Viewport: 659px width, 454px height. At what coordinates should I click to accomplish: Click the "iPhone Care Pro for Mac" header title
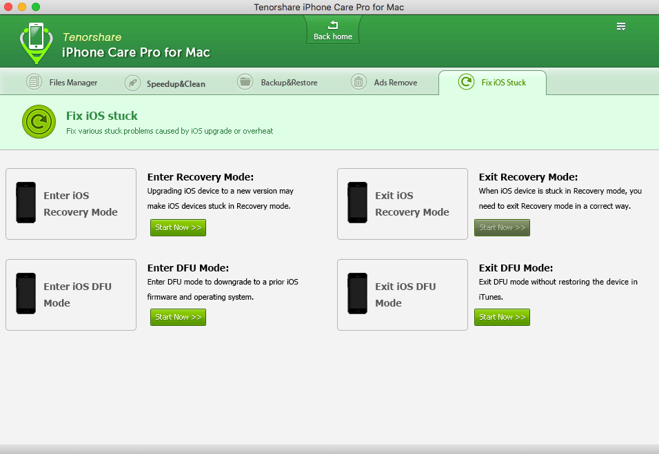click(x=136, y=52)
